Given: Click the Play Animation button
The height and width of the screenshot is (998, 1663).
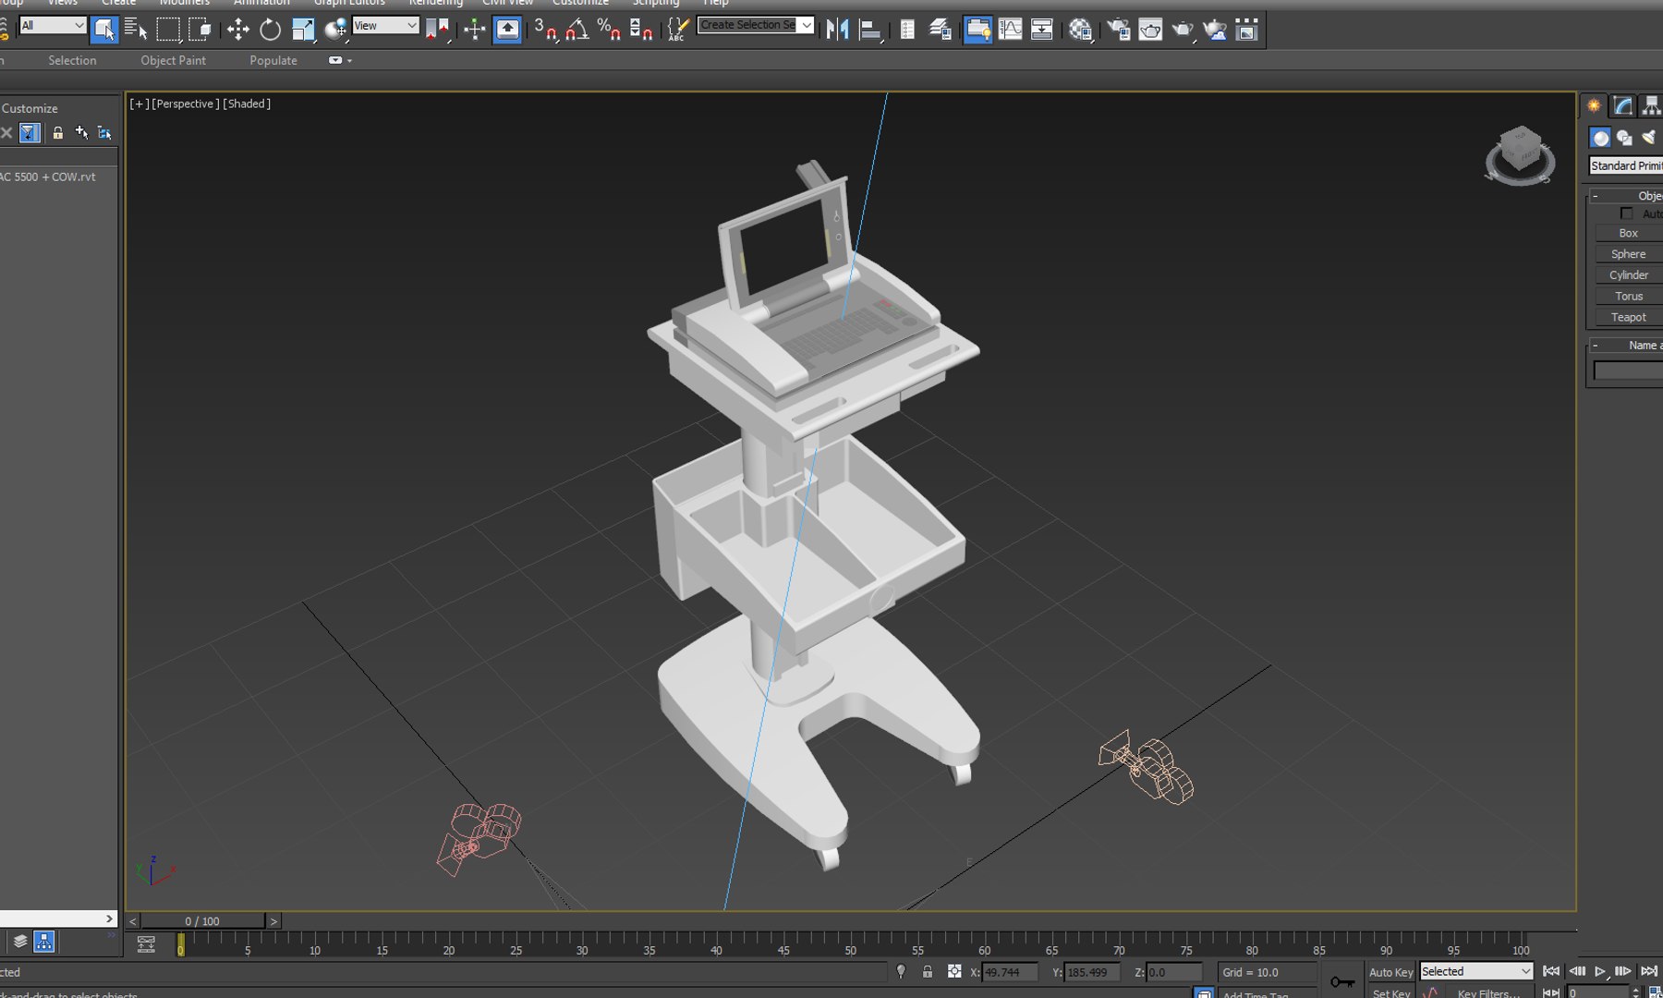Looking at the screenshot, I should coord(1600,971).
